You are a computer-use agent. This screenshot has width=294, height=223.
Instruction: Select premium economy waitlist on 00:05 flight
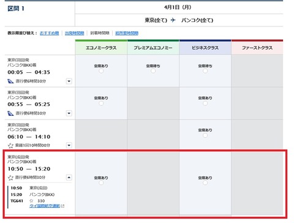[x=153, y=71]
